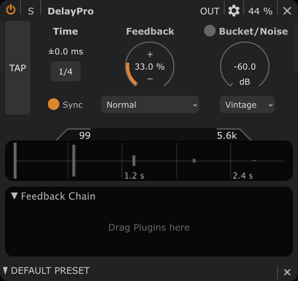Toggle the orange Sync switch
Viewport: 298px width, 281px height.
pos(54,104)
